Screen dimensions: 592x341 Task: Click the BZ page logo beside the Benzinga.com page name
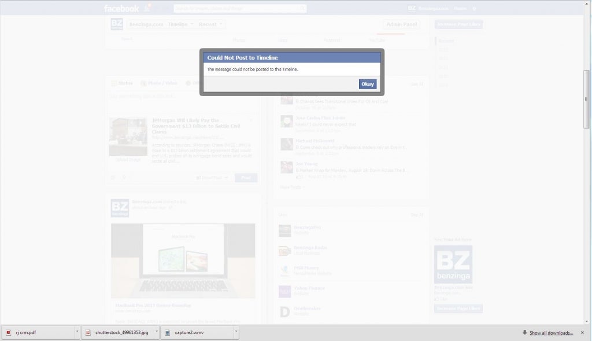(117, 24)
